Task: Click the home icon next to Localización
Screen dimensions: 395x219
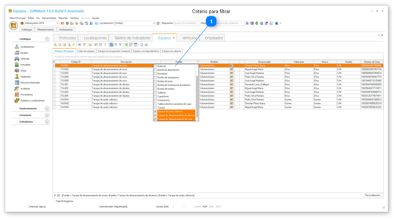Action: [x=158, y=23]
